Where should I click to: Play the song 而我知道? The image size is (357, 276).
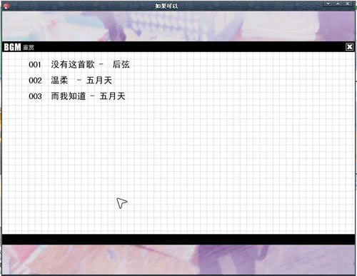[x=69, y=96]
